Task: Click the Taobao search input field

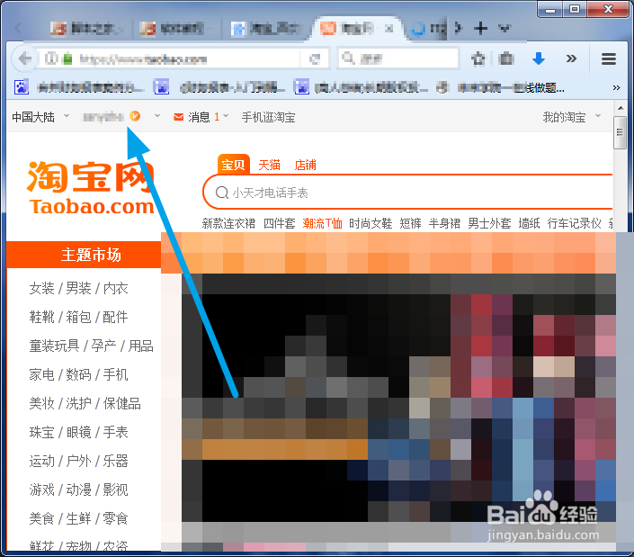Action: [x=407, y=193]
